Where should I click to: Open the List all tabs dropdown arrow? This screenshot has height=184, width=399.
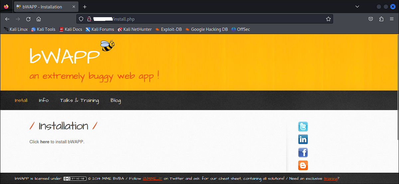[x=357, y=7]
